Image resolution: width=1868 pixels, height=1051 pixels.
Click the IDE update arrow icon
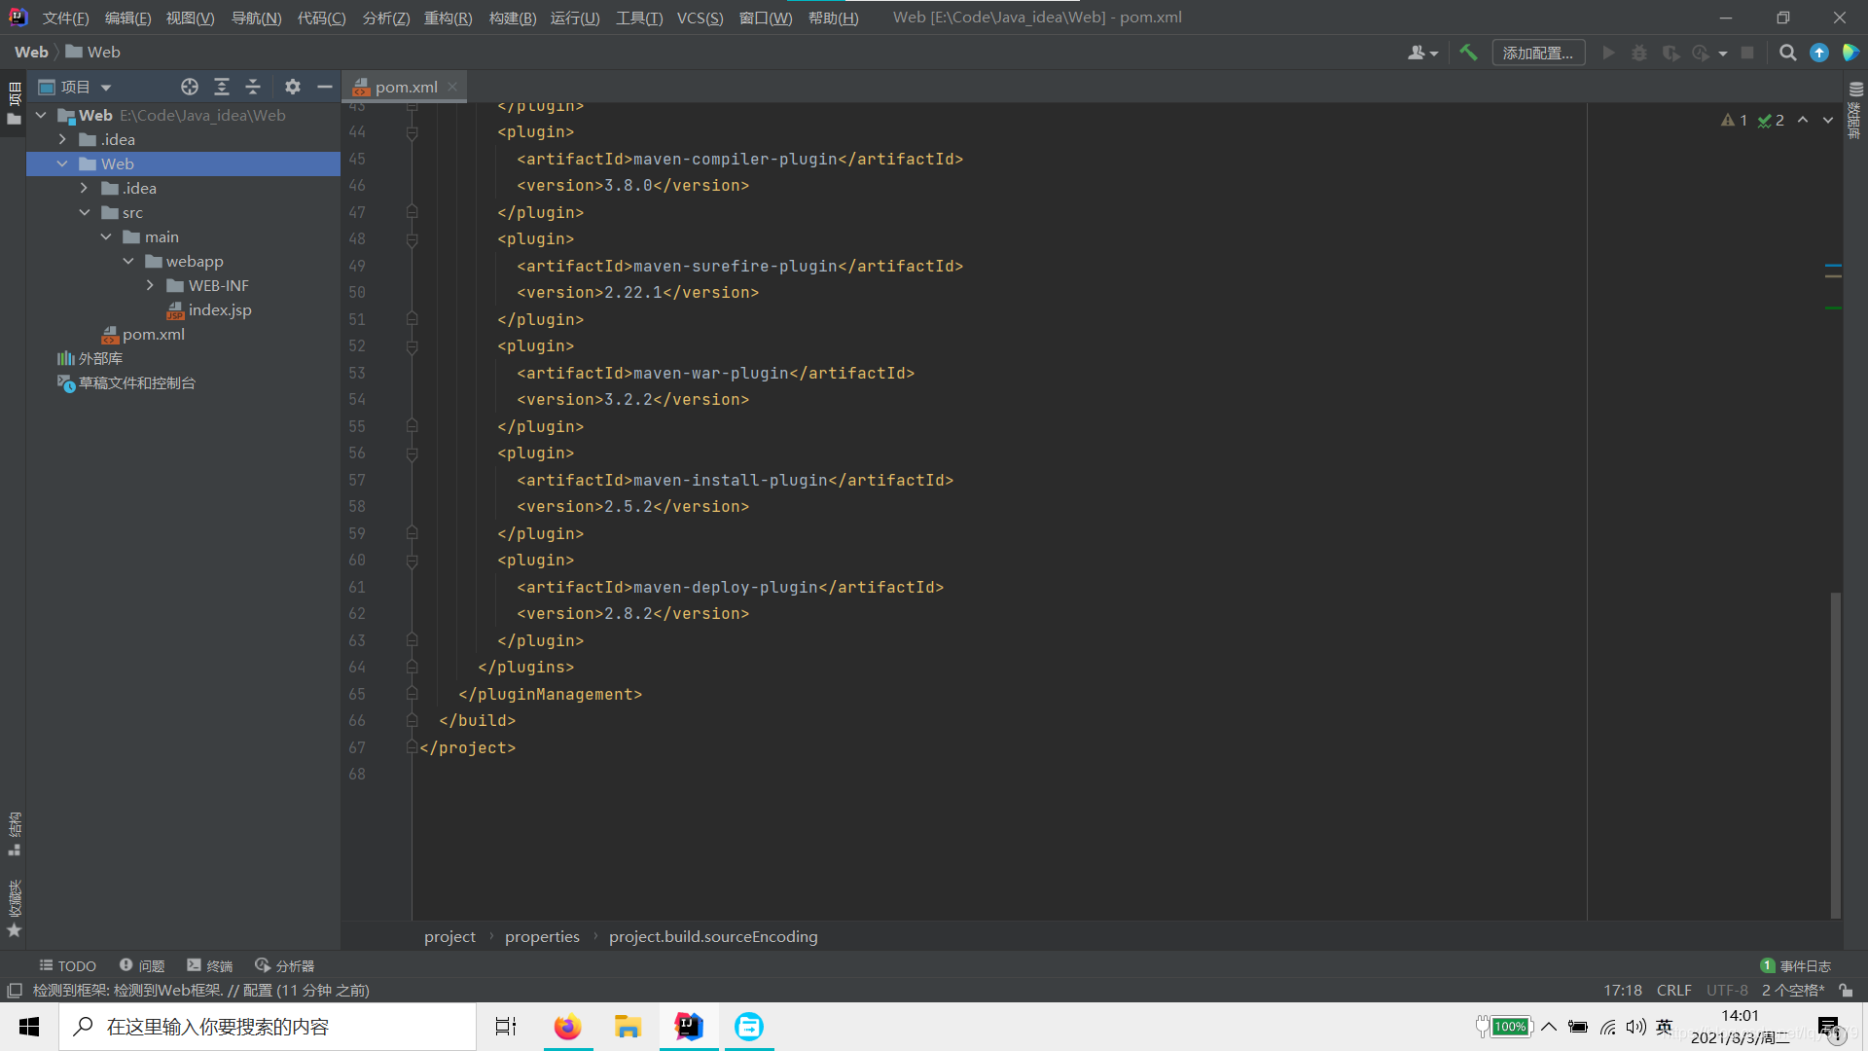1818,53
